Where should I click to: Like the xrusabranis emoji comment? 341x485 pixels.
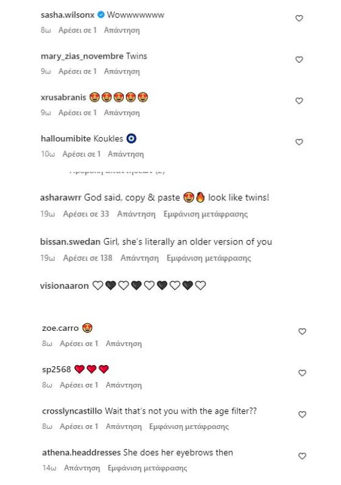299,101
